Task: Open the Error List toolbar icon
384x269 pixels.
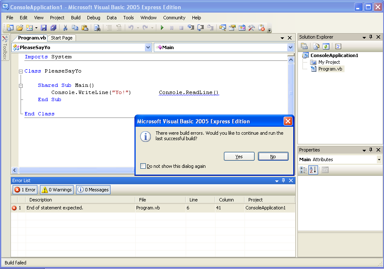Action: coord(261,28)
